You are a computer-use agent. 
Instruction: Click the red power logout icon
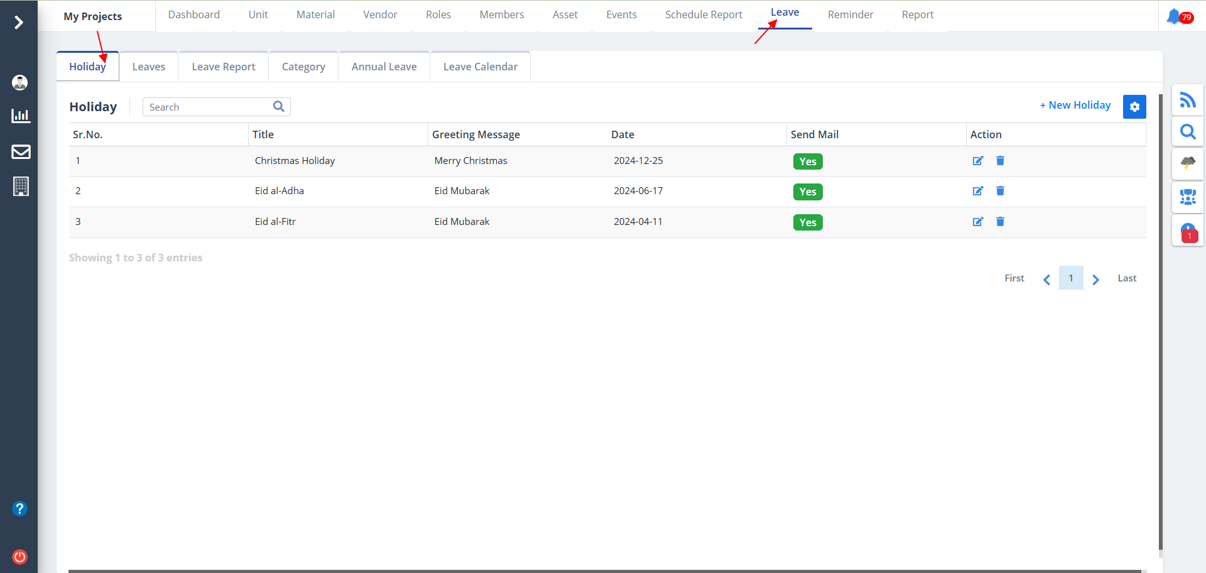(x=20, y=557)
